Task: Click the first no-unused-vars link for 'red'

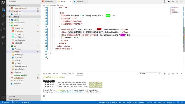Action: tap(96, 83)
